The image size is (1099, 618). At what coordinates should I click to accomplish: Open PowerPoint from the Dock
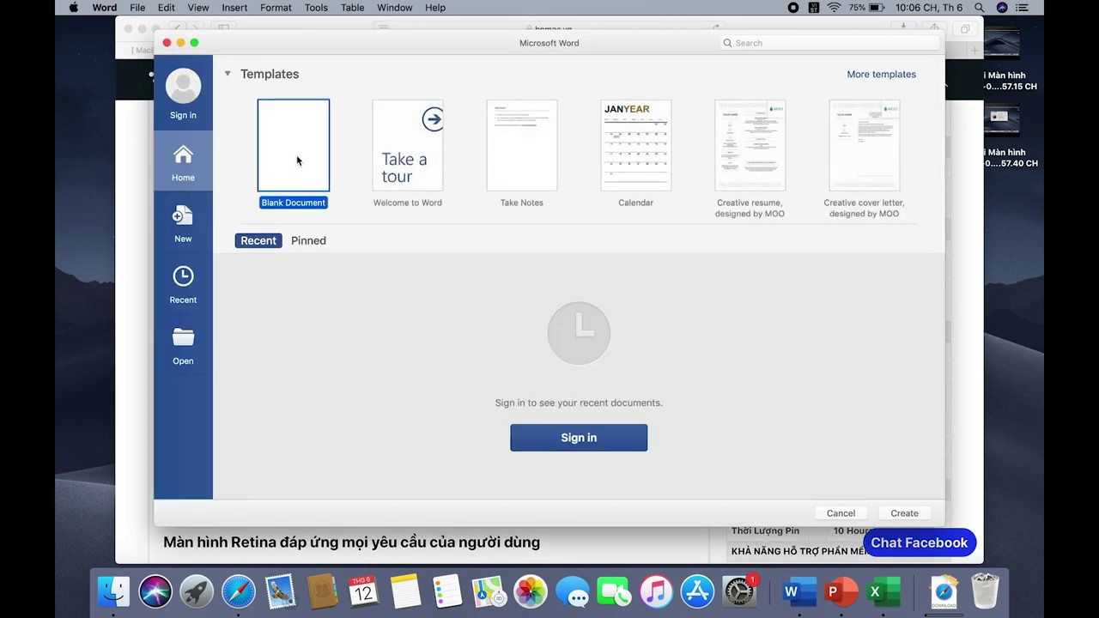click(x=841, y=591)
